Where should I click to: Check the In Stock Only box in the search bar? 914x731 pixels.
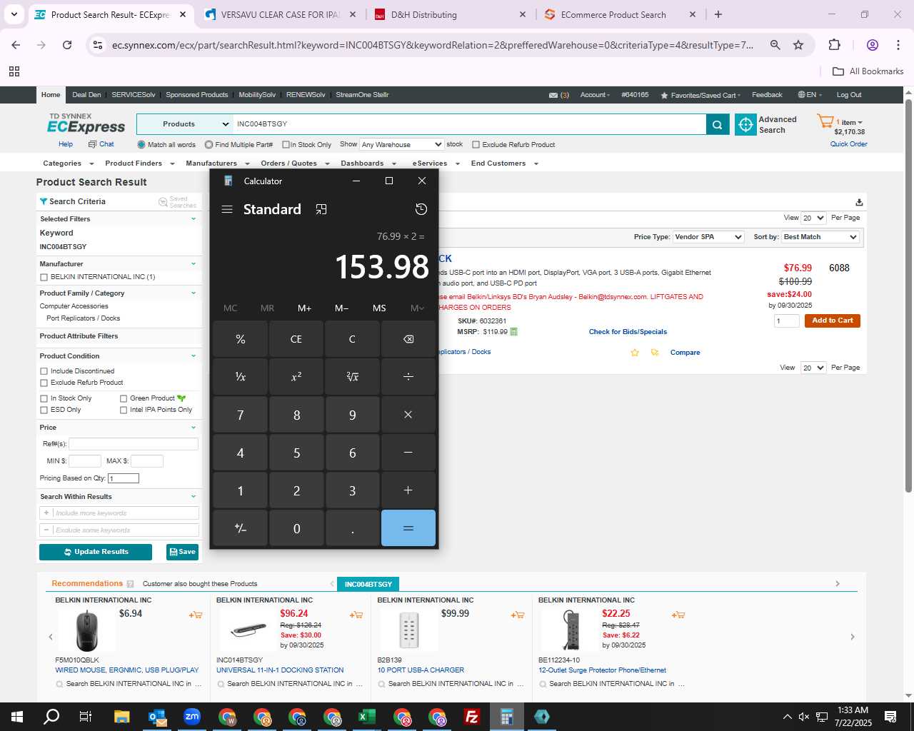tap(286, 145)
